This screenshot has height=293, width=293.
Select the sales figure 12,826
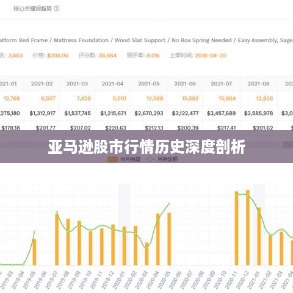[264, 98]
